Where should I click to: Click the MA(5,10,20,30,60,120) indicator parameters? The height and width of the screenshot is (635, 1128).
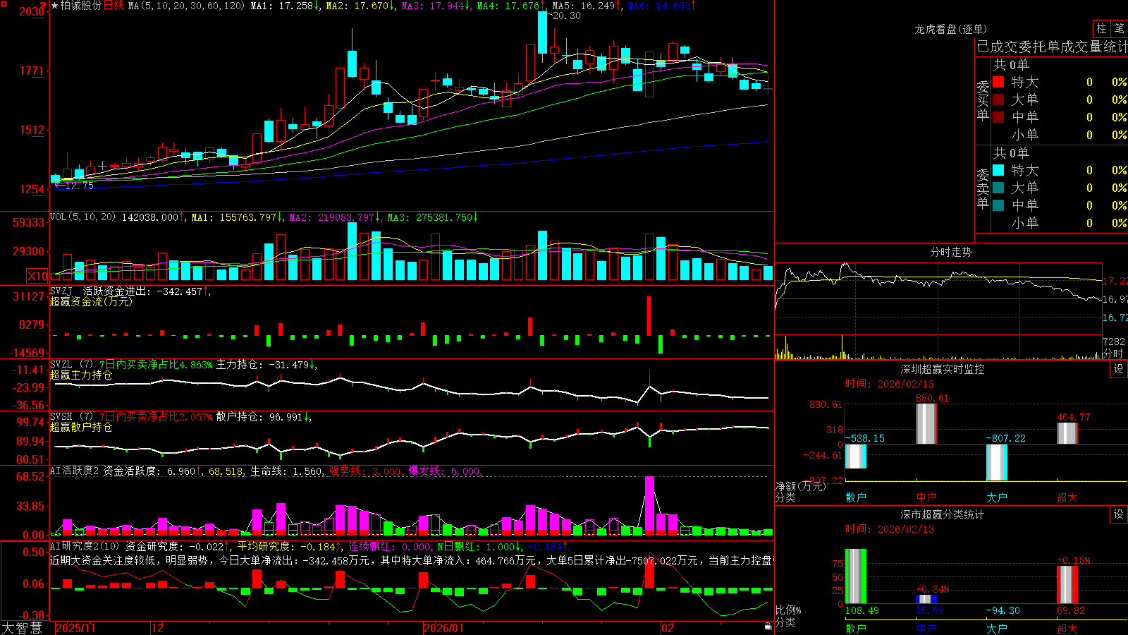point(186,6)
